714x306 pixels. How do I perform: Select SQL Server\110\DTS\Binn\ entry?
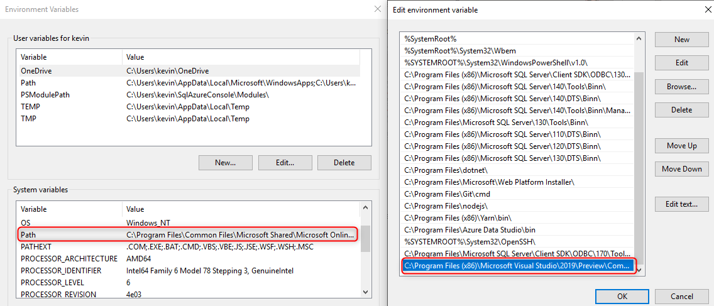click(x=517, y=134)
